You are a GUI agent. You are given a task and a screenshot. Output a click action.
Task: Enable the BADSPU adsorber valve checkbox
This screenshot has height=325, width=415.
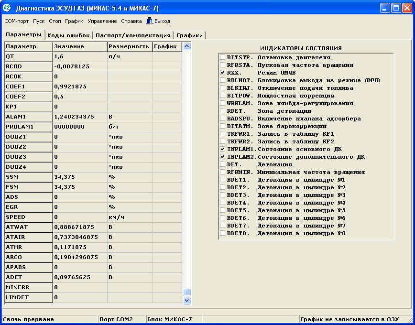[223, 119]
